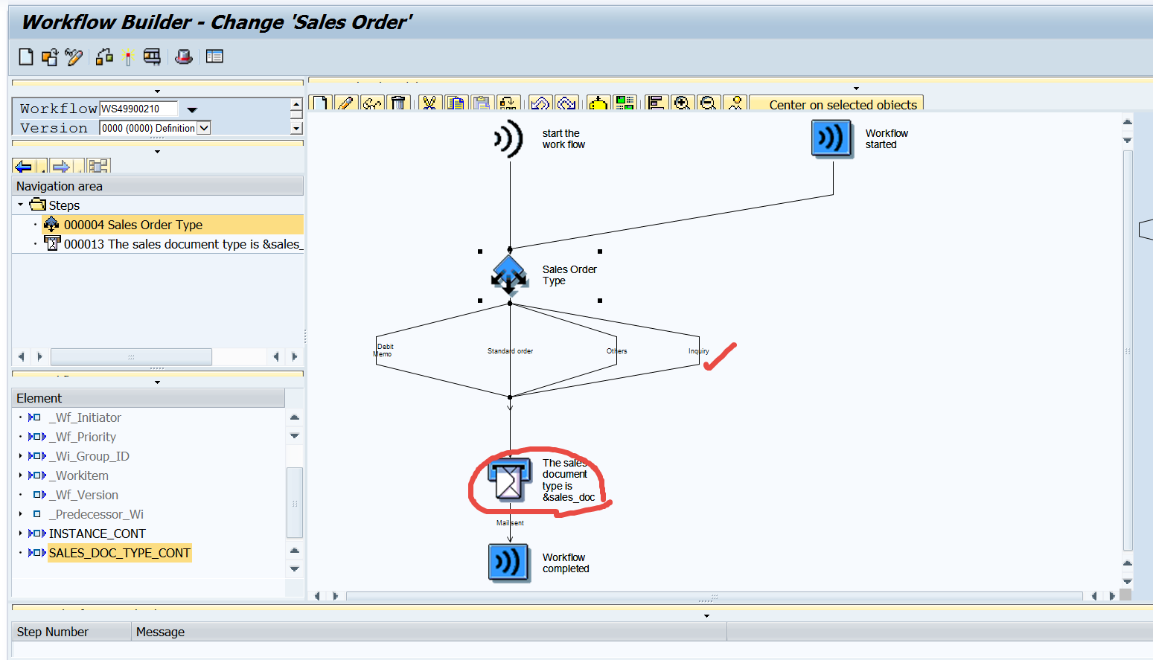Expand the _Wi_Group_ID element

[x=20, y=456]
